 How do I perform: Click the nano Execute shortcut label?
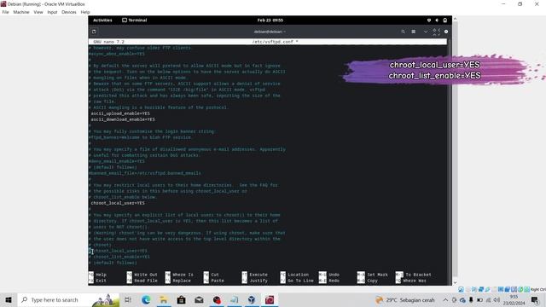258,275
